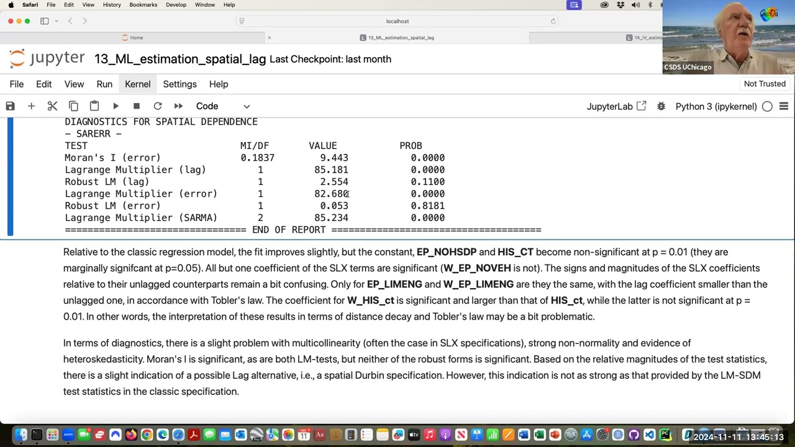
Task: Close the Home tab with x
Action: [x=269, y=38]
